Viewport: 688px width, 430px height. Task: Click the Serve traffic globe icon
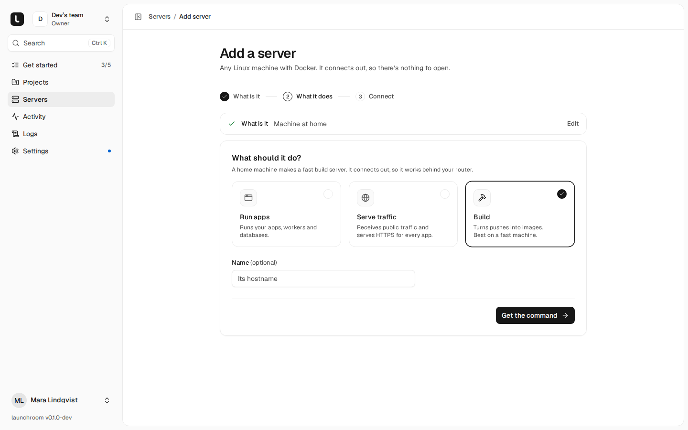coord(365,198)
